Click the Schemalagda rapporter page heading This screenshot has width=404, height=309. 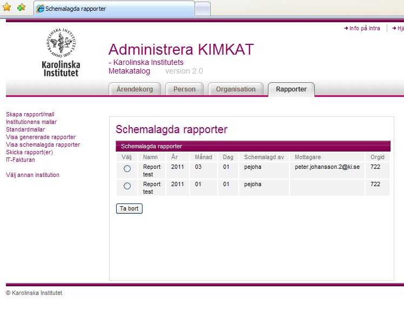(171, 129)
